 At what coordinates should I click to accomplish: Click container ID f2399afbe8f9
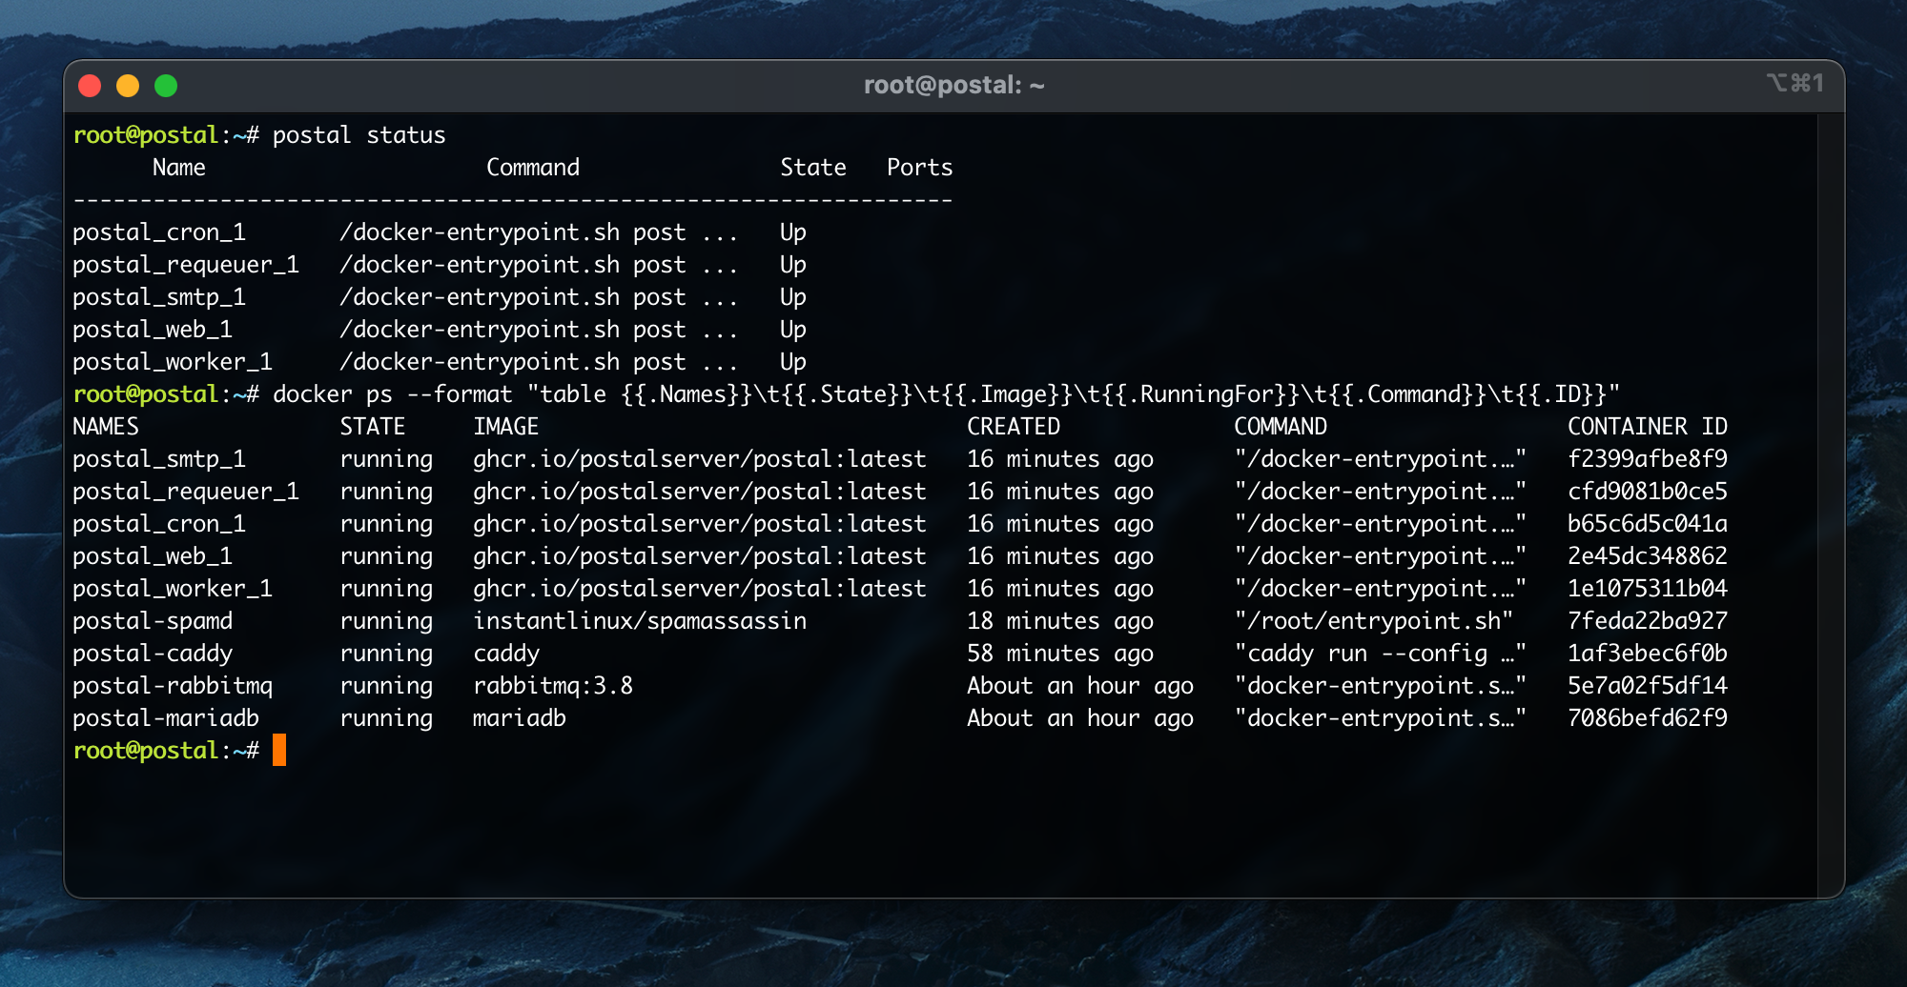tap(1647, 459)
